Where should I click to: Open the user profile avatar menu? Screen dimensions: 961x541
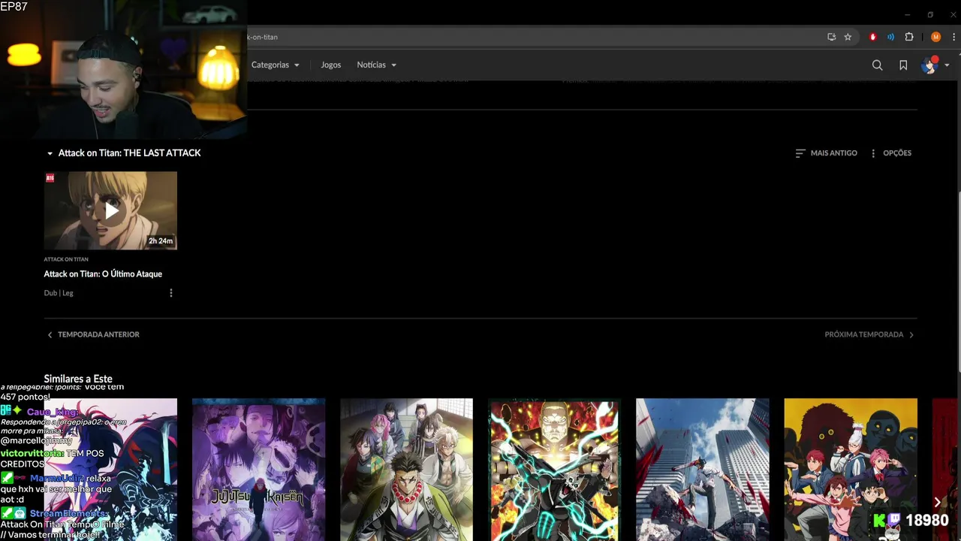pyautogui.click(x=935, y=65)
